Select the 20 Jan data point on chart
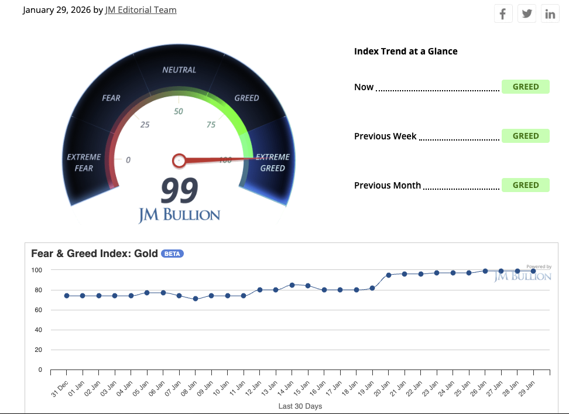 [x=388, y=275]
